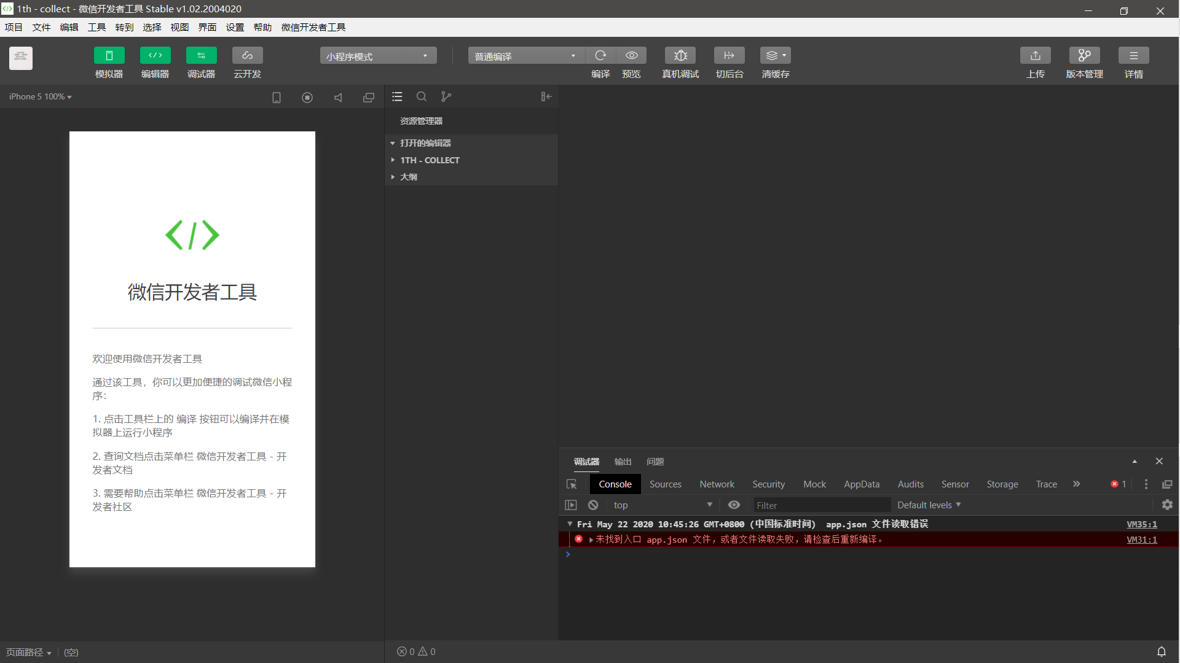
Task: Expand the 1TH - COLLECT project tree
Action: [471, 160]
